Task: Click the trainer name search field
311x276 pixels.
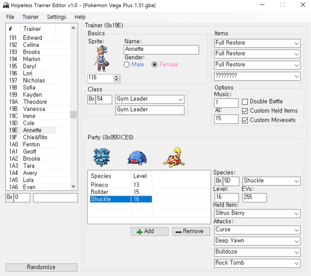Action: (55, 198)
